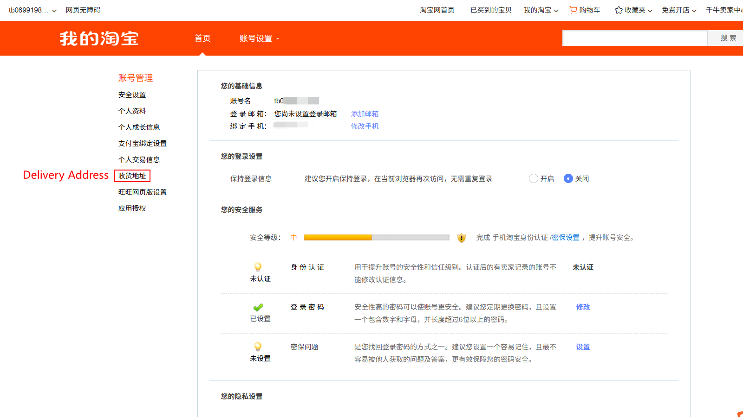Screen dimensions: 743x417
Task: Click the favorites star icon
Action: click(x=619, y=10)
